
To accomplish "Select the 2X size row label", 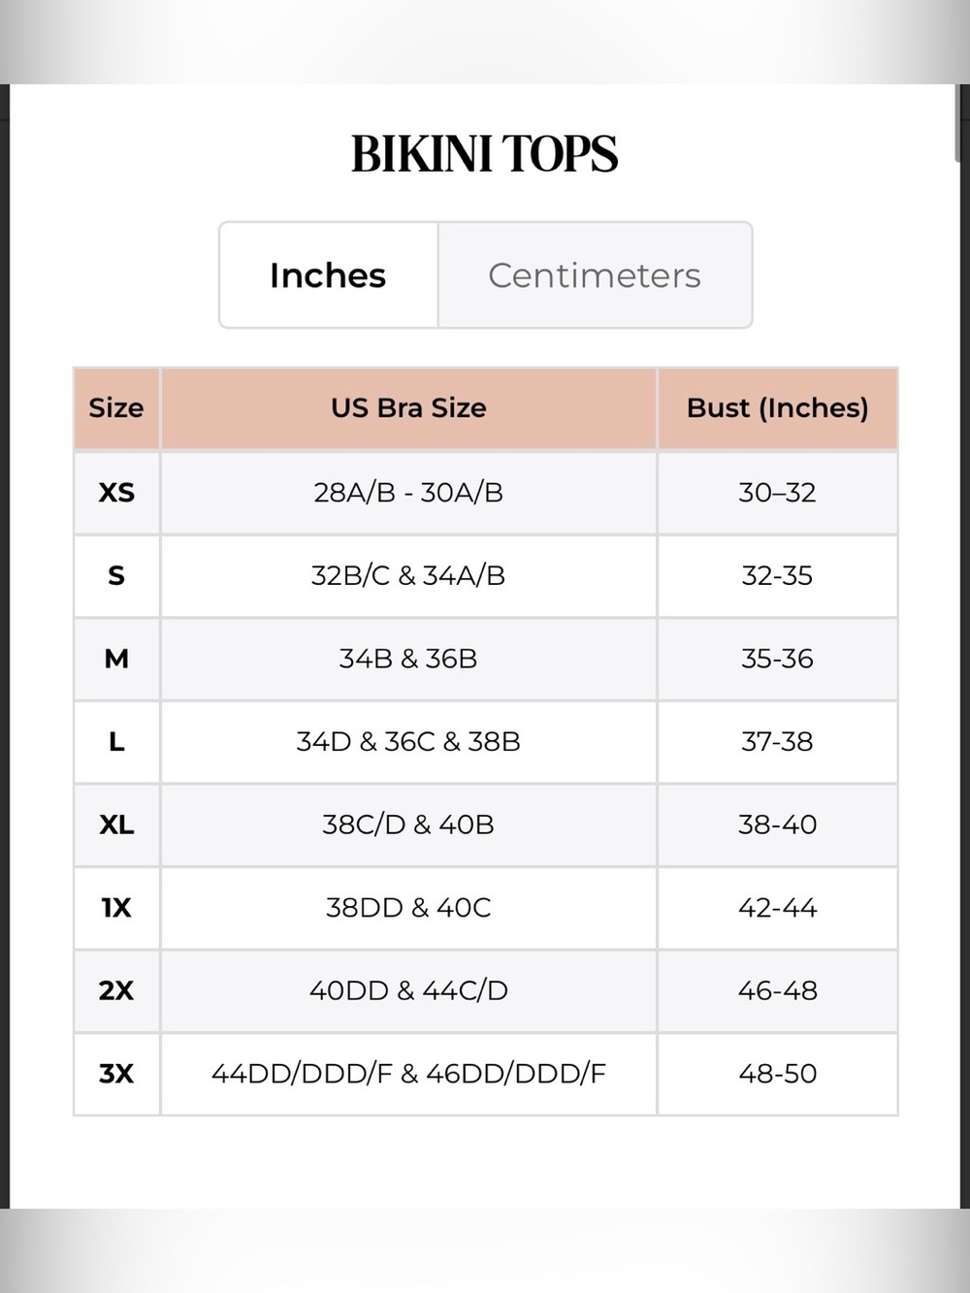I will 116,990.
